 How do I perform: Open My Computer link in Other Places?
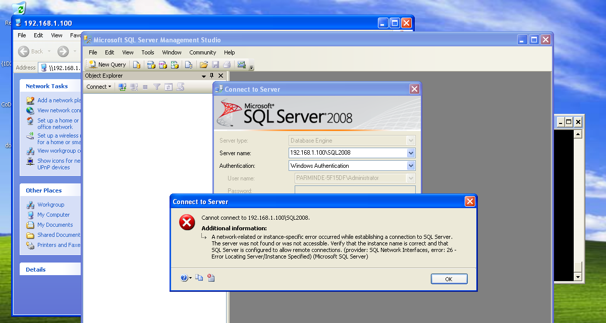click(x=53, y=215)
